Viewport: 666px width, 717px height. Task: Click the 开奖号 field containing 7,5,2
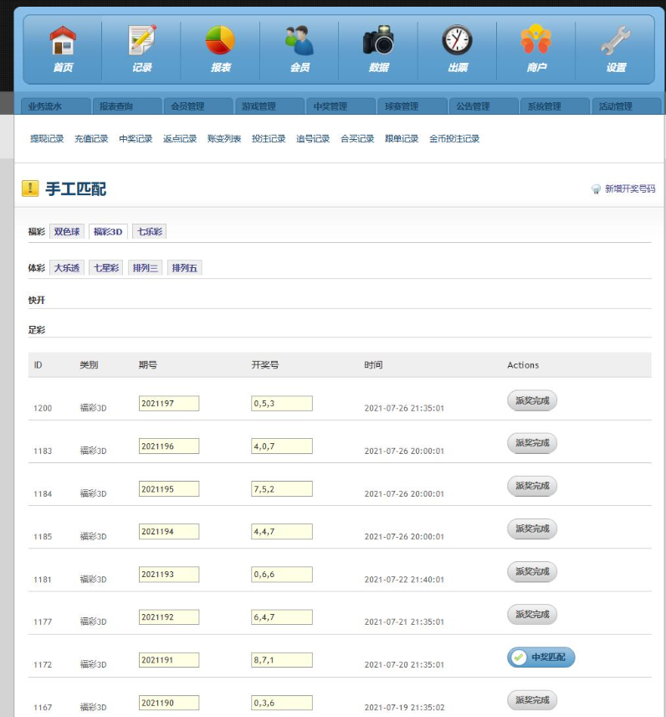281,489
